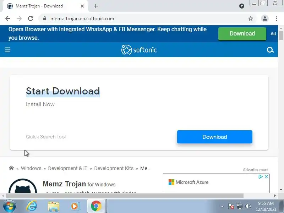This screenshot has height=213, width=284.
Task: Click the Show desktop strip at the taskbar end
Action: click(281, 206)
